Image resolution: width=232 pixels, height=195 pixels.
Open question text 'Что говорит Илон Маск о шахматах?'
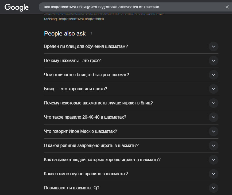80,131
